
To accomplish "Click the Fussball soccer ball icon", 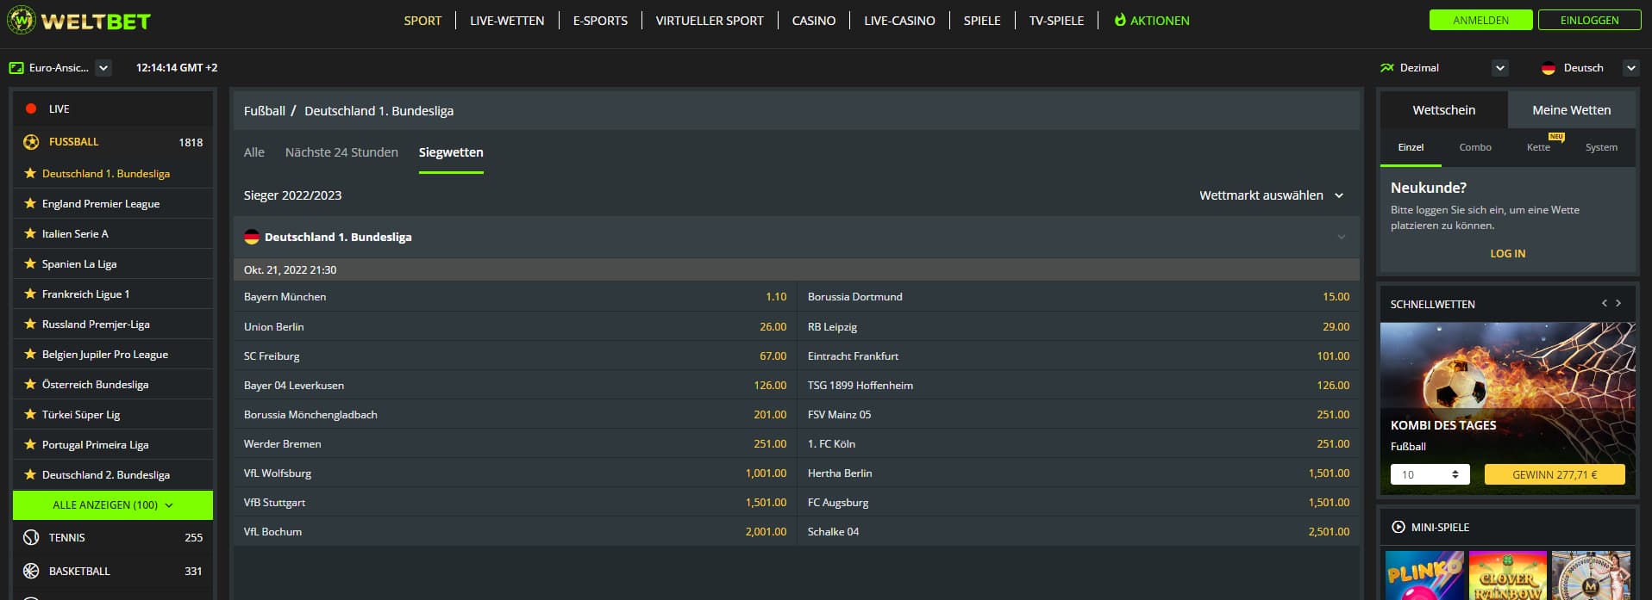I will [x=31, y=142].
